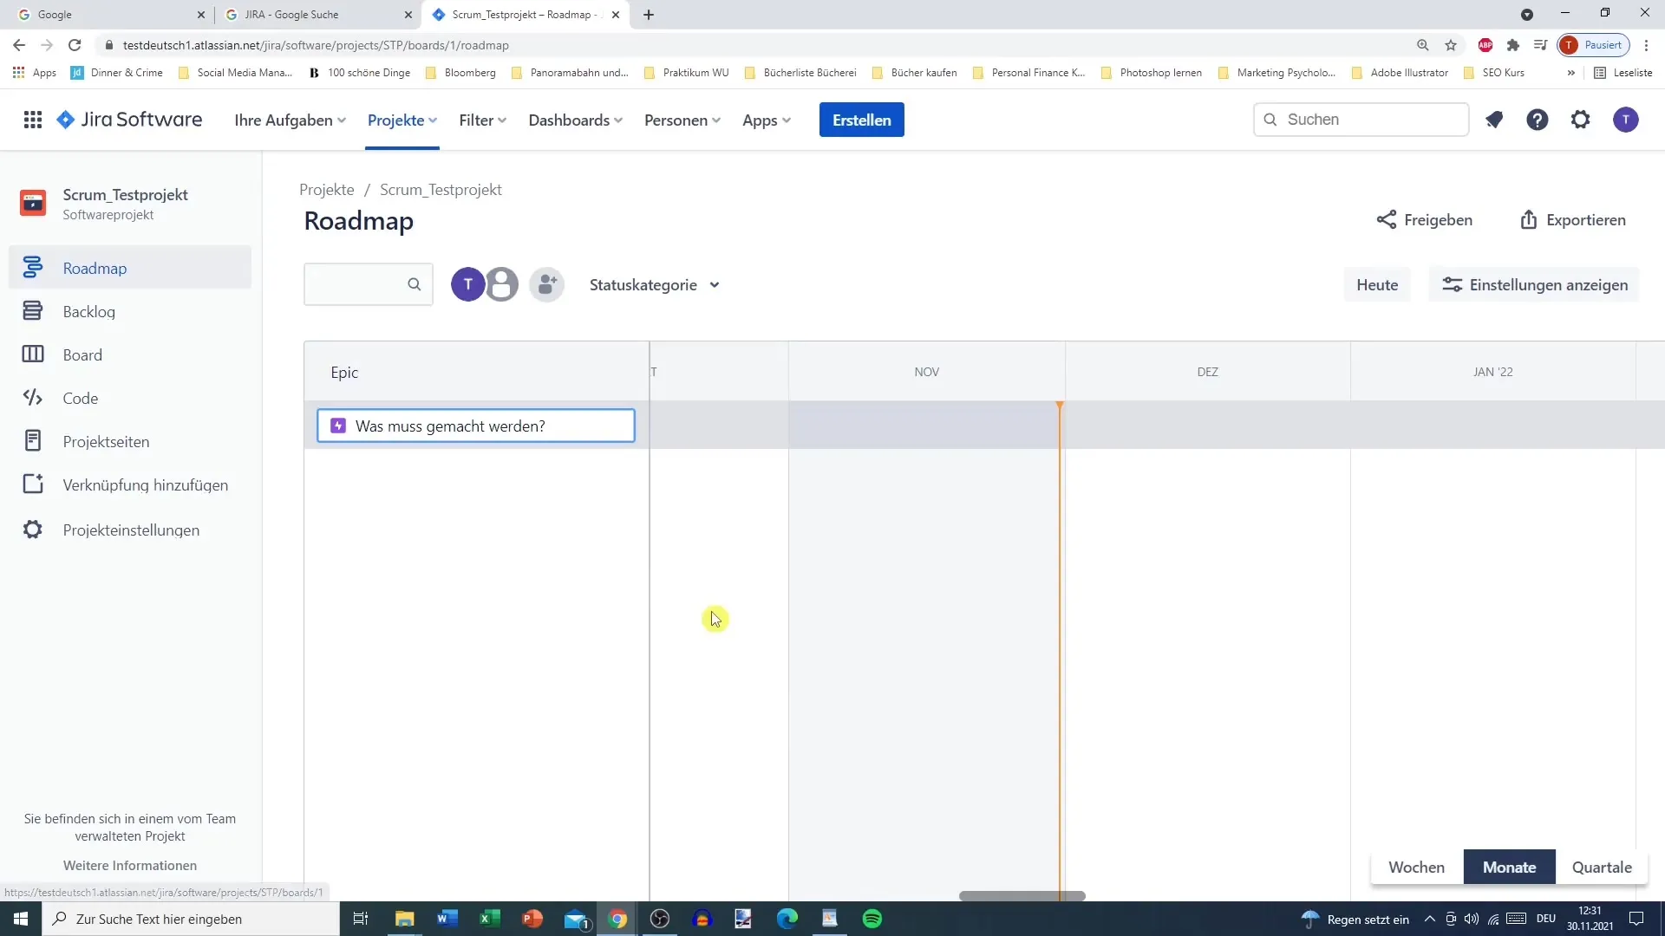Click the Projekteinstellungen gear icon

(x=32, y=530)
